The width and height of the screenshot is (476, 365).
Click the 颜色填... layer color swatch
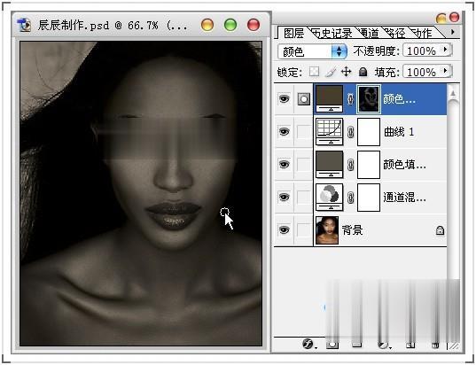point(330,165)
